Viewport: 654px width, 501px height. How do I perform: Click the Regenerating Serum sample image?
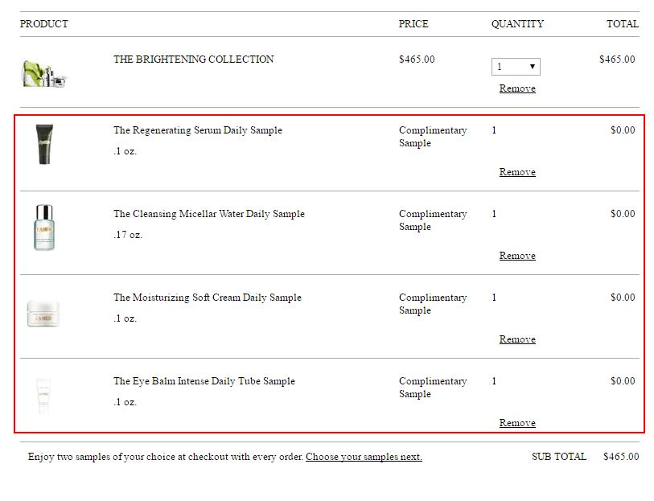(x=44, y=144)
